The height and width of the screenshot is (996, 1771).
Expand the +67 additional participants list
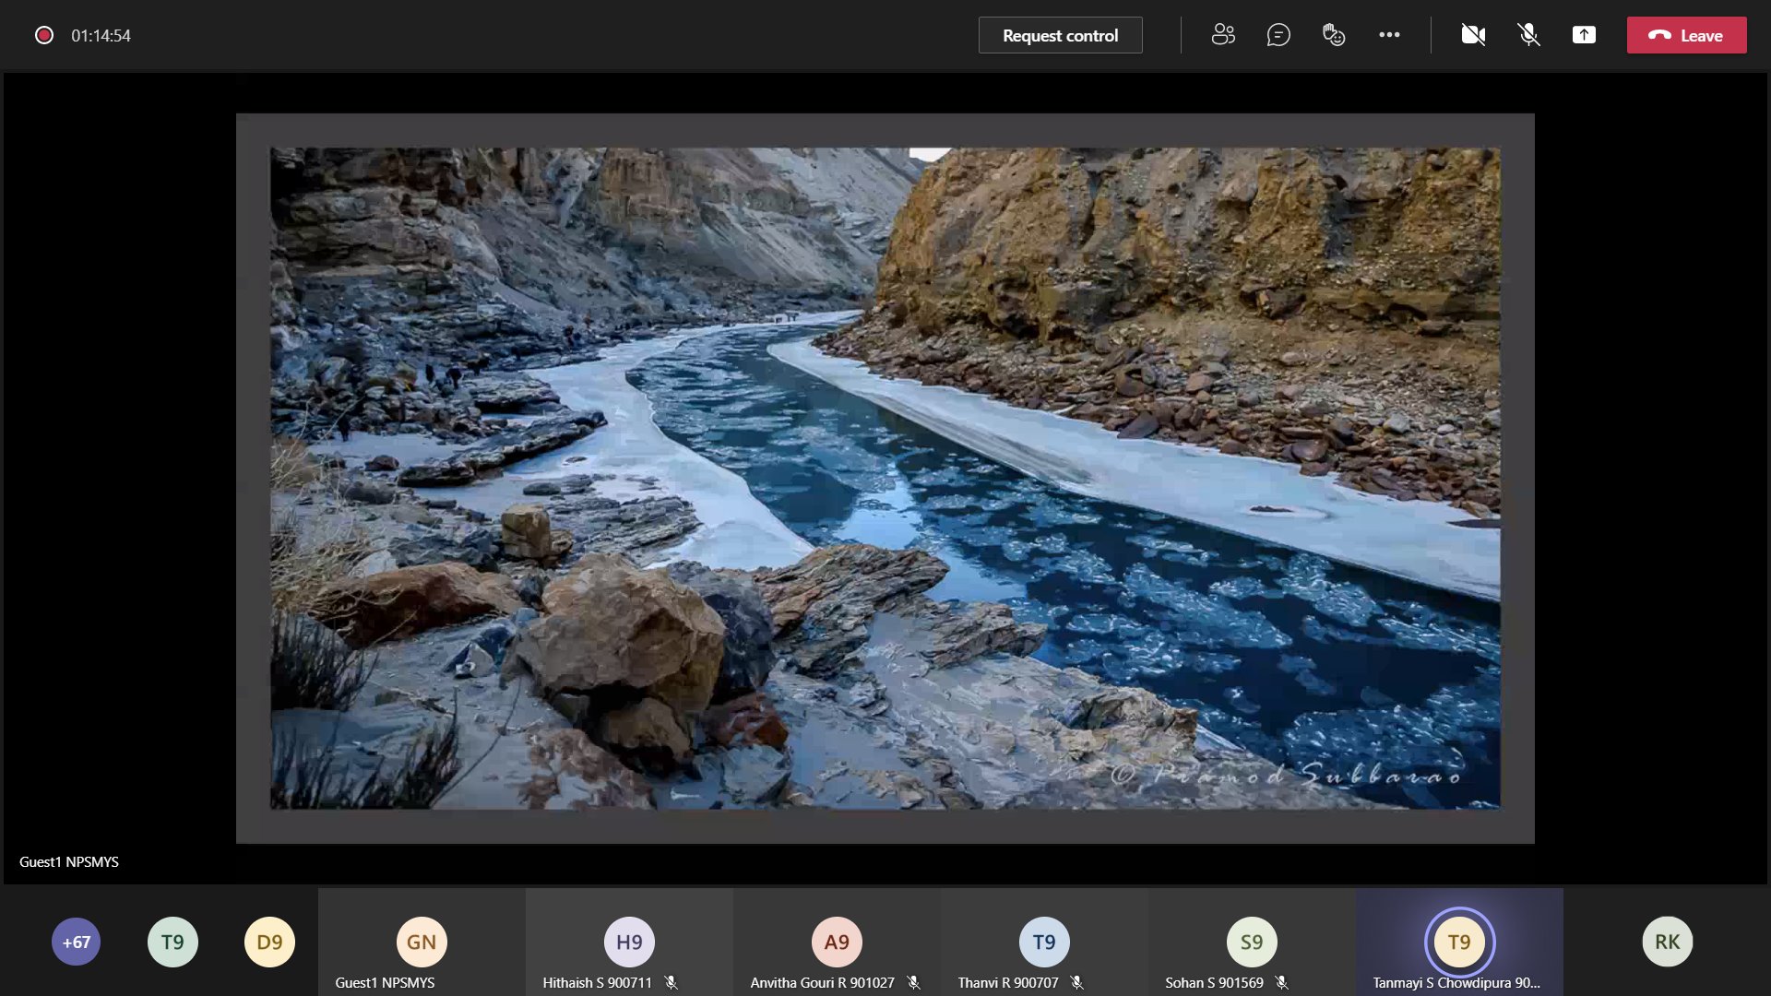point(77,942)
